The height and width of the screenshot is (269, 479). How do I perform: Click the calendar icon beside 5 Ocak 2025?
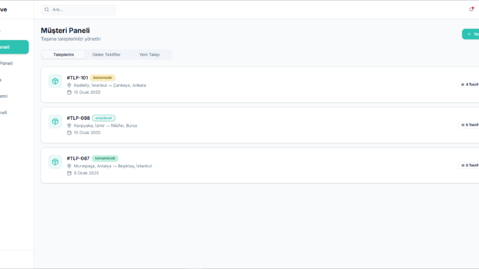point(69,173)
